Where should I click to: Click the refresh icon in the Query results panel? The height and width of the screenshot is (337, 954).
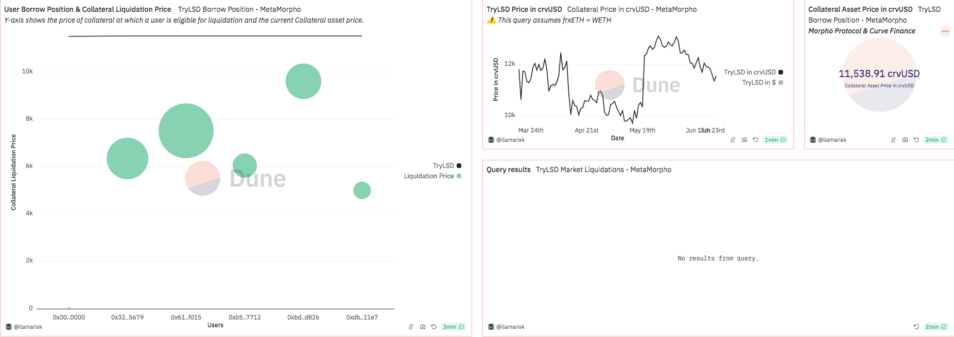point(916,327)
